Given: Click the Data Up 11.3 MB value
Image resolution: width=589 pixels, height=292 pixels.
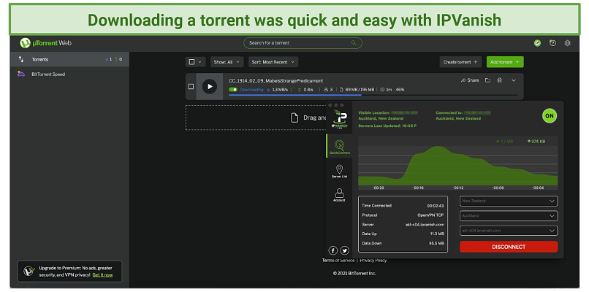Looking at the screenshot, I should coord(437,234).
